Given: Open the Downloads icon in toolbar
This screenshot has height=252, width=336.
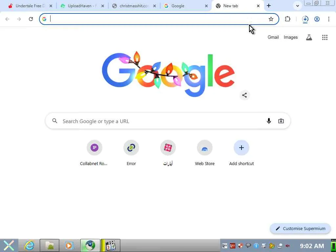Looking at the screenshot, I should [x=305, y=19].
